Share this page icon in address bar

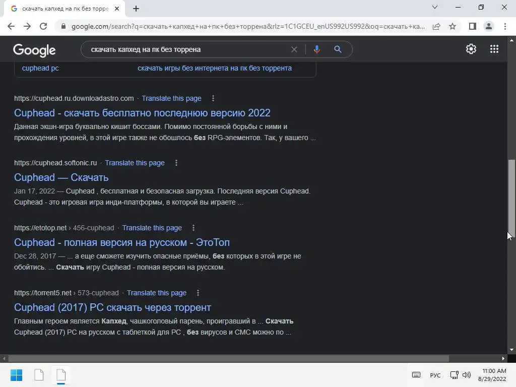(x=436, y=26)
